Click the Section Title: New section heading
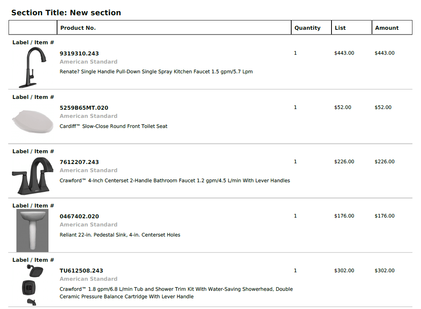Viewport: 421px width, 309px height. point(66,13)
